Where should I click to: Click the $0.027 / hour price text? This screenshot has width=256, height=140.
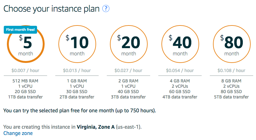(128, 70)
